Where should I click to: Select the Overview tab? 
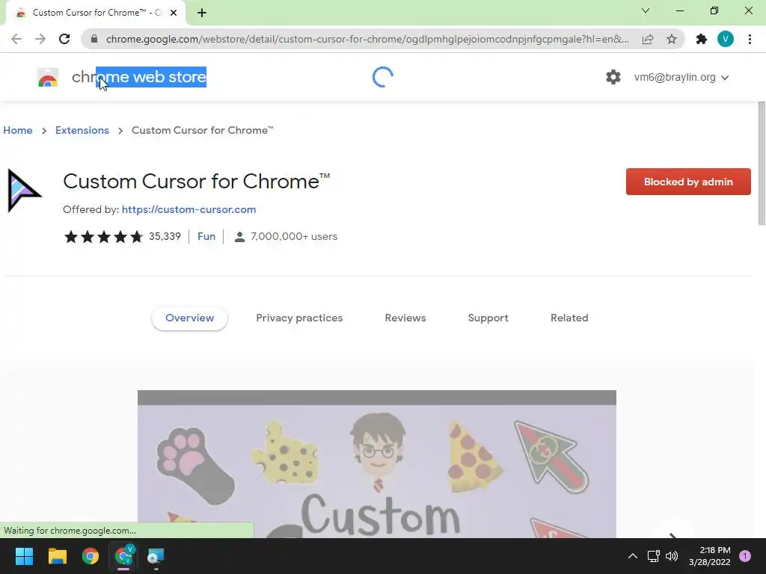coord(189,318)
